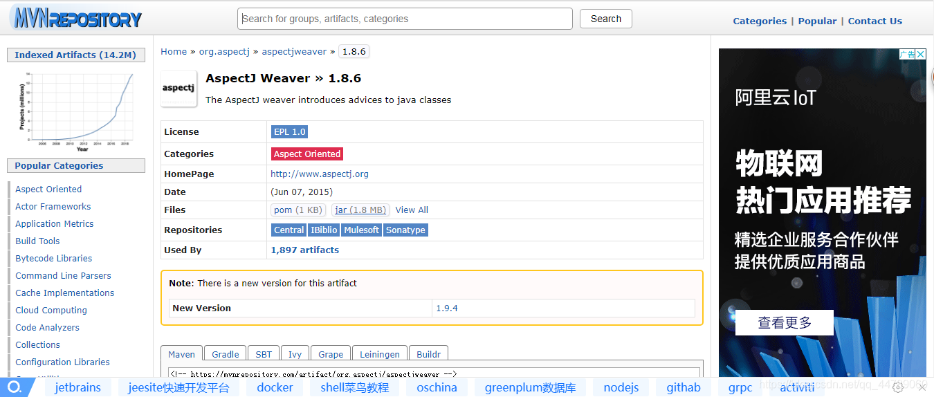Open the jeesite快速开发平台 shortcut
Image resolution: width=934 pixels, height=397 pixels.
point(178,387)
